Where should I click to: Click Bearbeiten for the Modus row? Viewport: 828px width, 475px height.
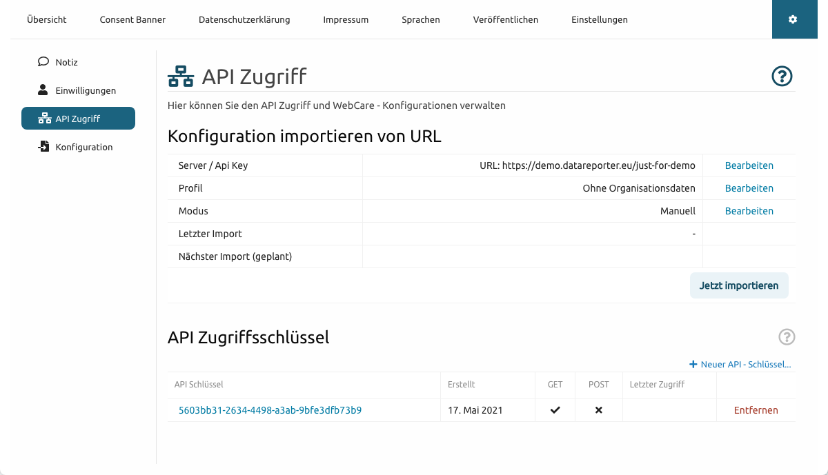(x=749, y=211)
